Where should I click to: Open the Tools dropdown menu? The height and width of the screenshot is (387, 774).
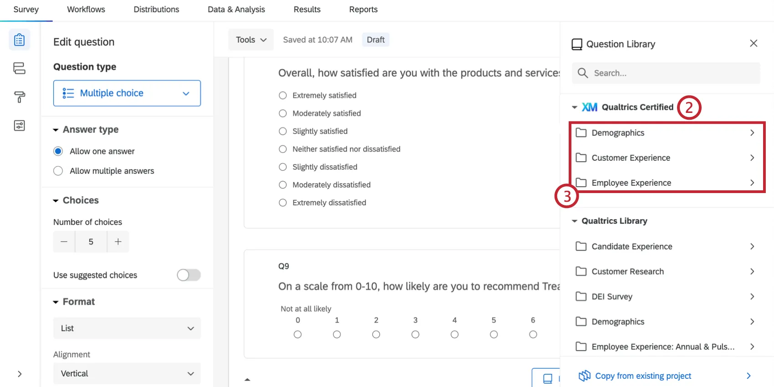coord(251,40)
